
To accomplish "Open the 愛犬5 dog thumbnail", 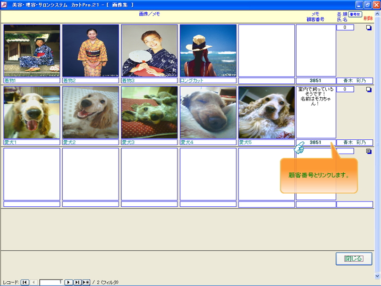I will [267, 112].
